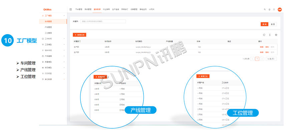The height and width of the screenshot is (130, 287).
Task: Switch to the 系统管理 top tab
Action: pos(88,9)
